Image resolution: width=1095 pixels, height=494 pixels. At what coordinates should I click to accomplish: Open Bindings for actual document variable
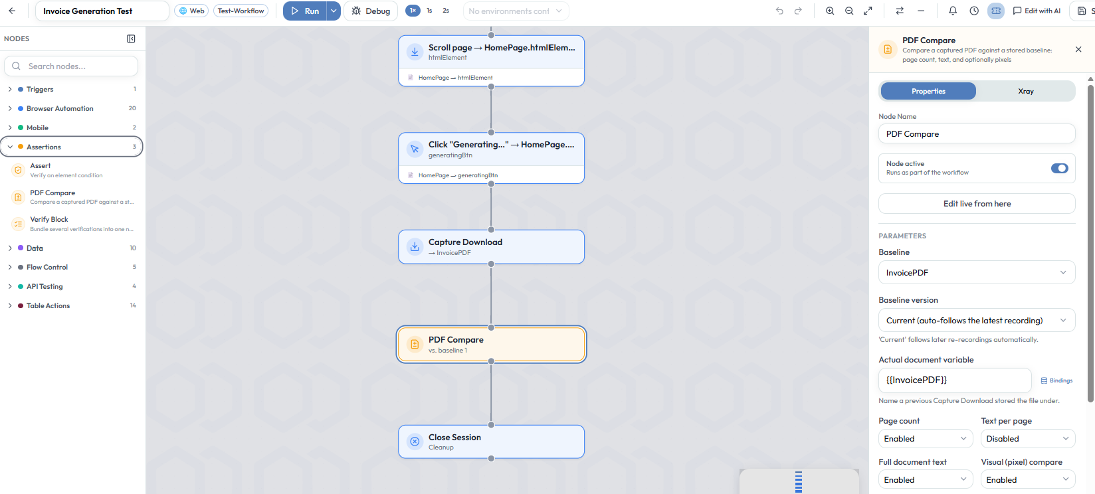click(x=1056, y=380)
